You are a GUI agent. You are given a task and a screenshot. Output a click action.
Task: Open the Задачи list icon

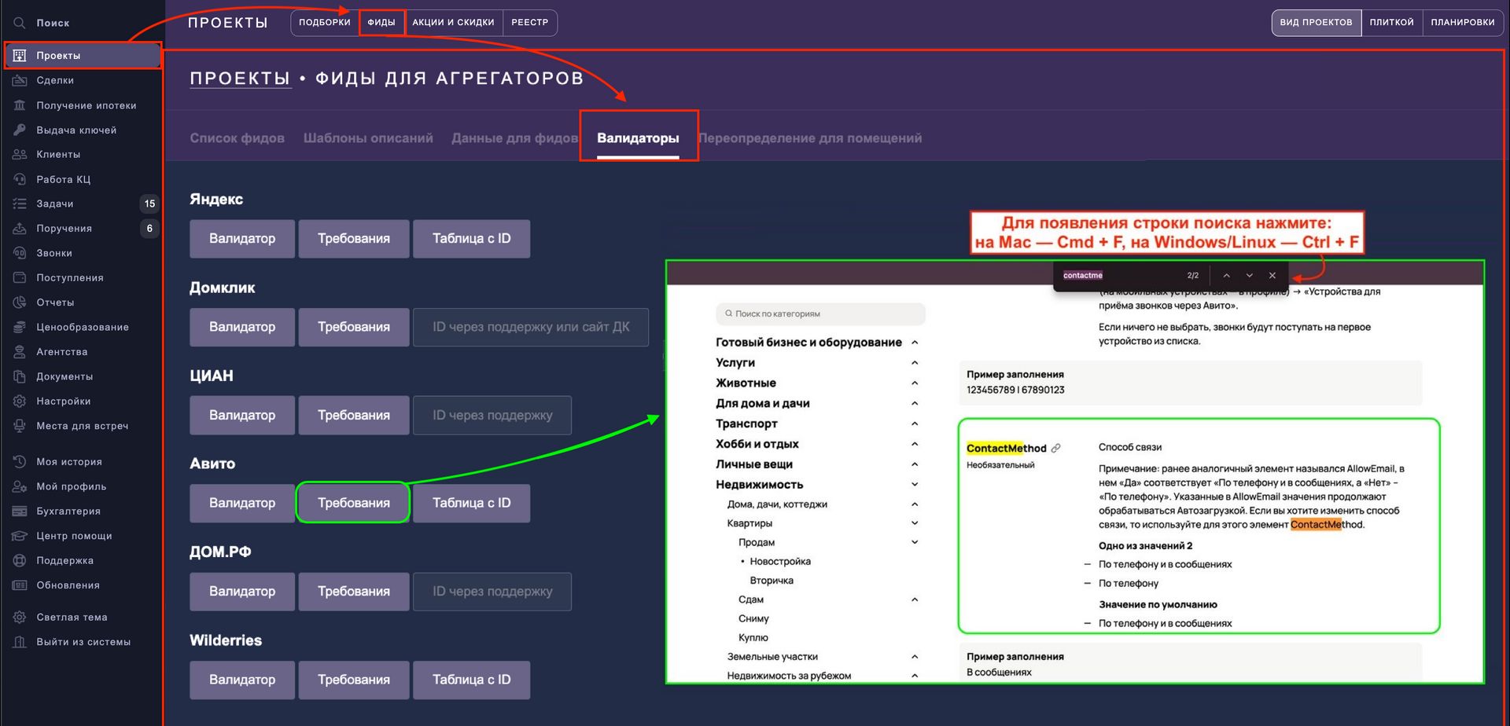pos(20,203)
